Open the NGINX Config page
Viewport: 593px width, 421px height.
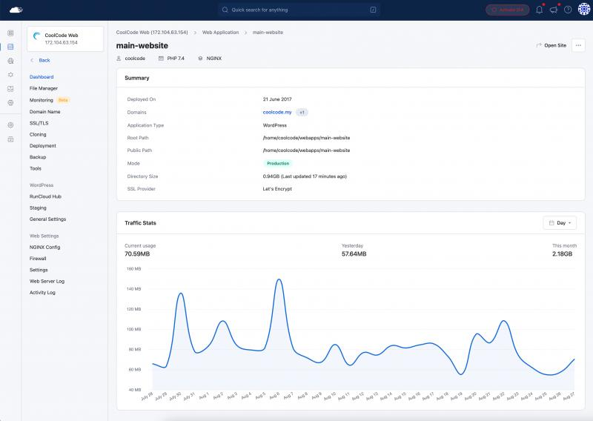[x=44, y=247]
